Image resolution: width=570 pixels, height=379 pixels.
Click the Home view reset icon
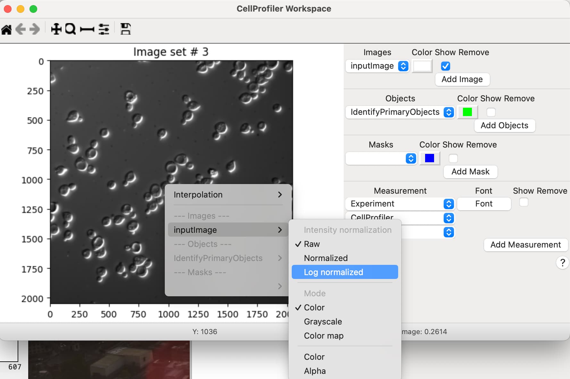(x=6, y=29)
